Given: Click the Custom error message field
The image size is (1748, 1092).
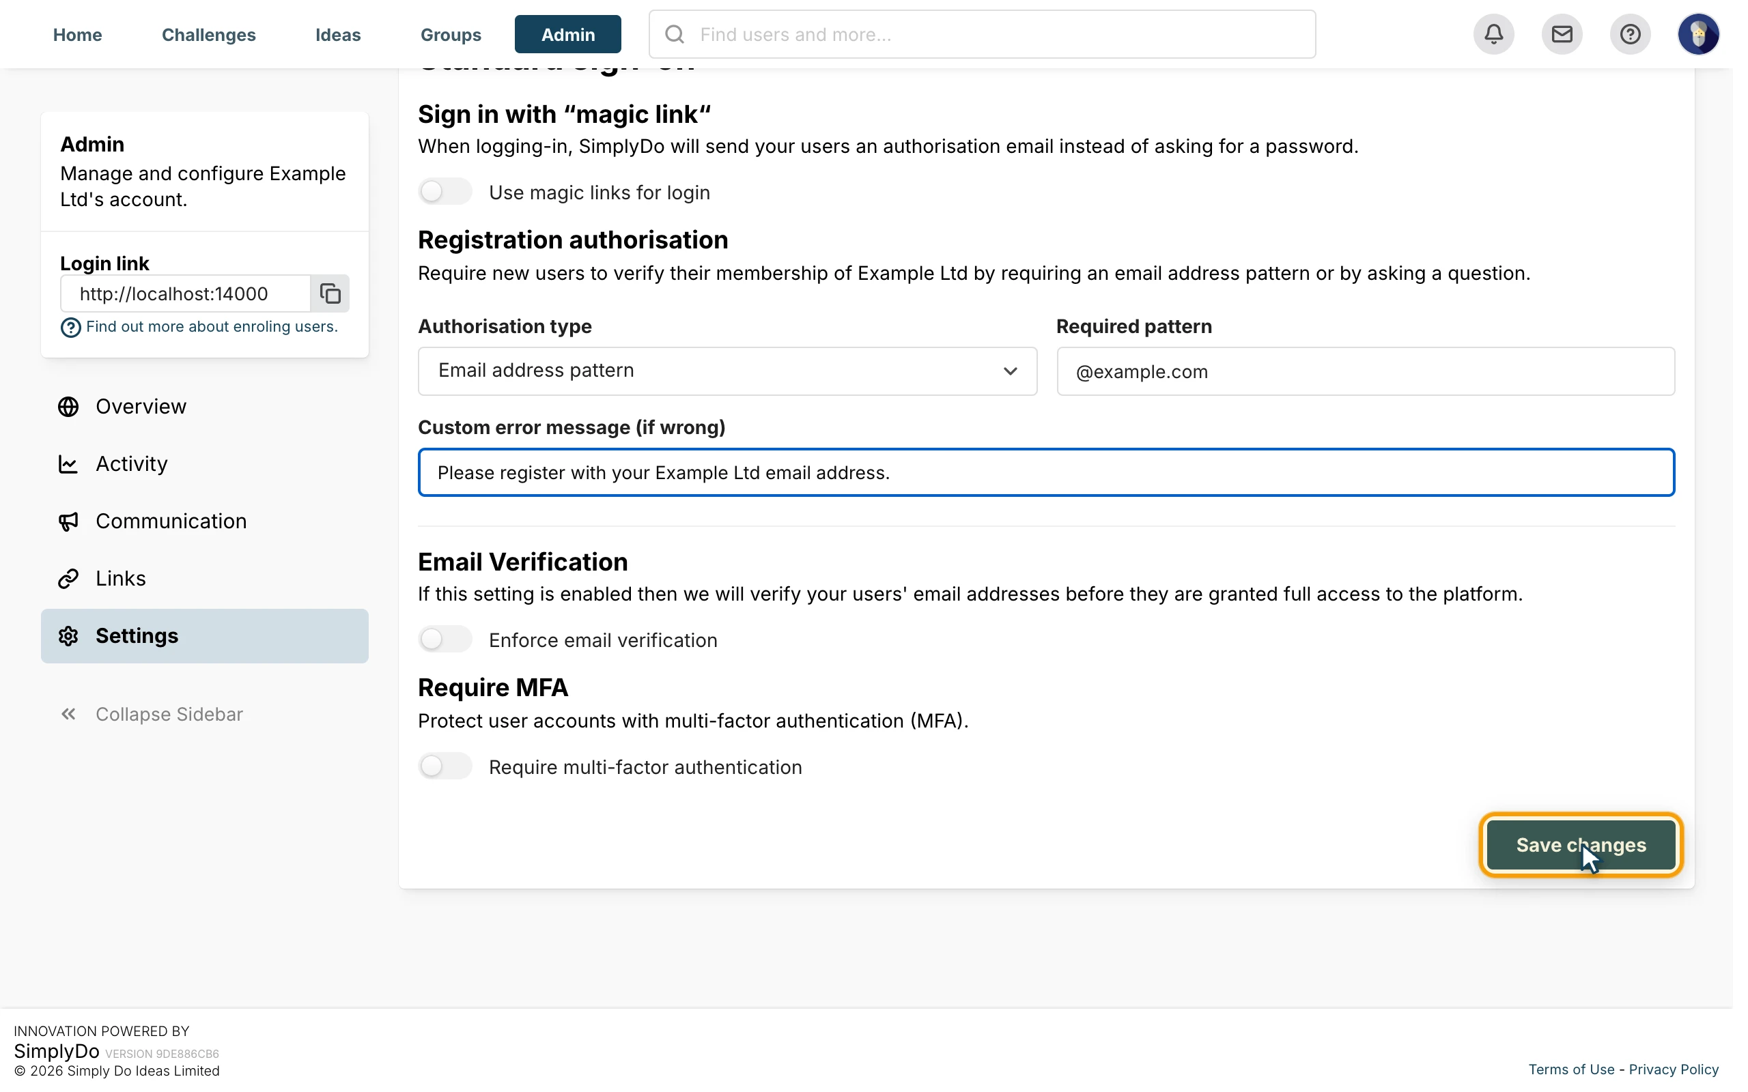Looking at the screenshot, I should pos(1046,472).
